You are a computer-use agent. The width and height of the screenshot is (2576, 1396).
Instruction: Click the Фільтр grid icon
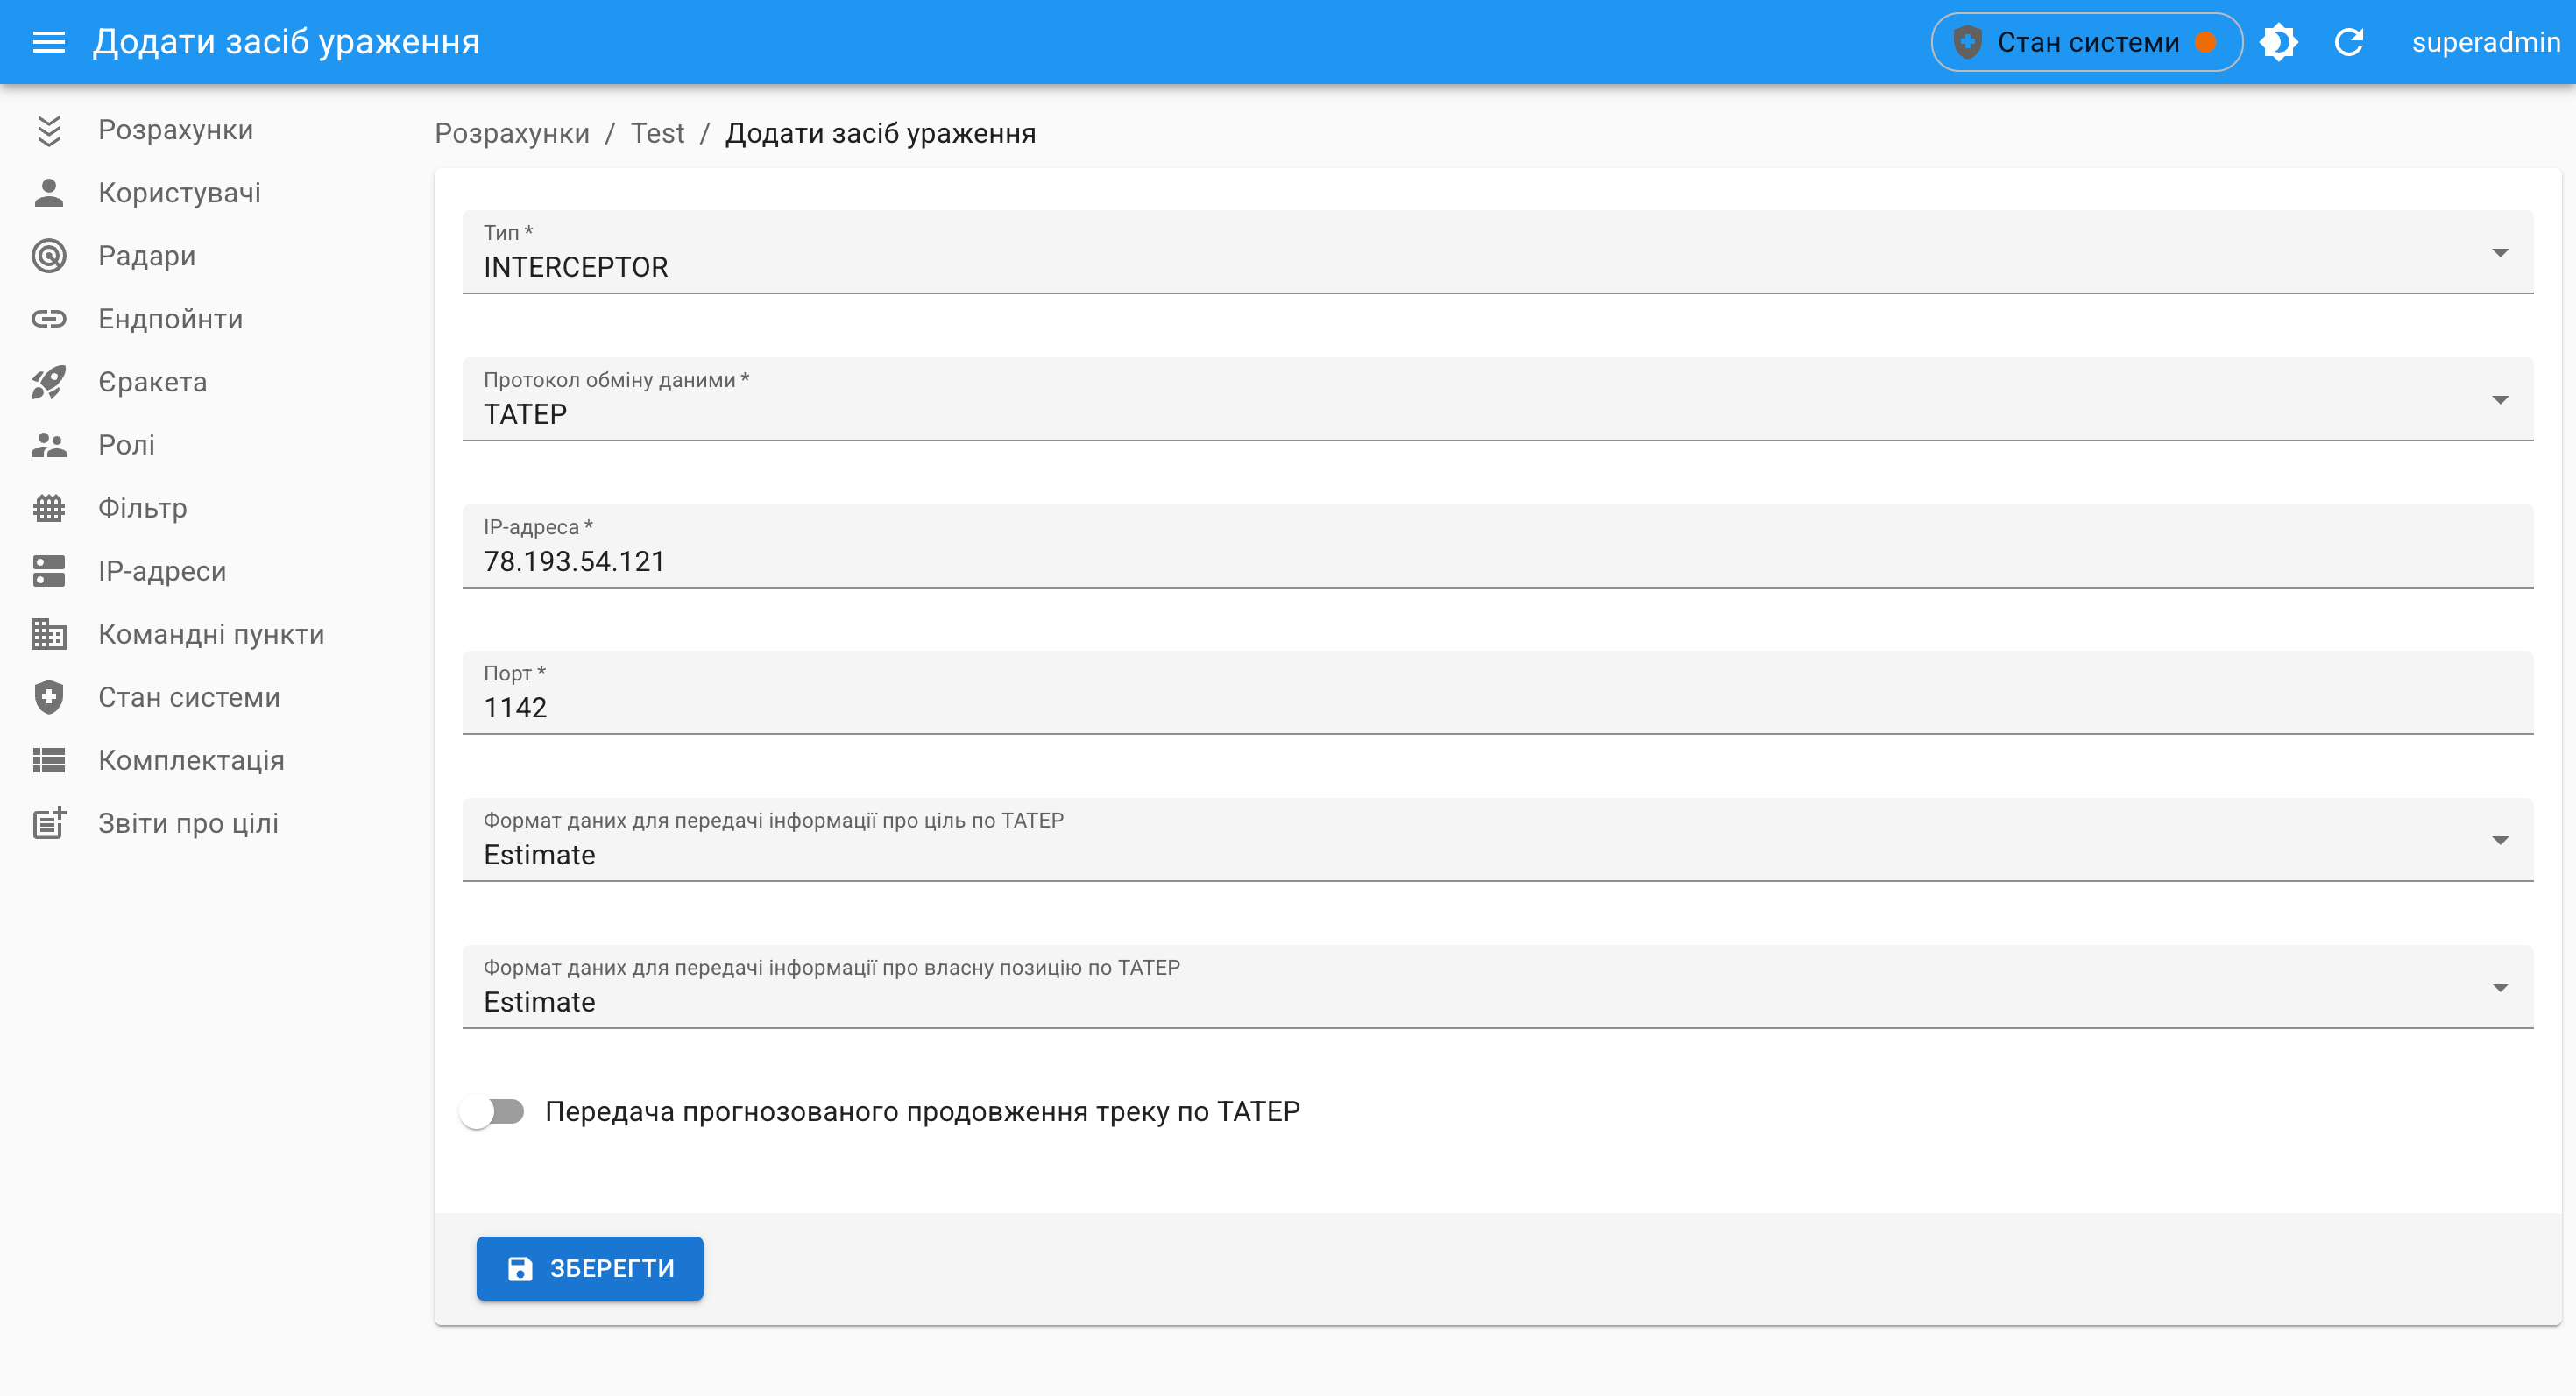(48, 508)
